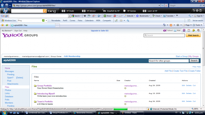Image resolution: width=205 pixels, height=115 pixels.
Task: Click the Wikipedia W icon in Google toolbar
Action: pos(85,16)
